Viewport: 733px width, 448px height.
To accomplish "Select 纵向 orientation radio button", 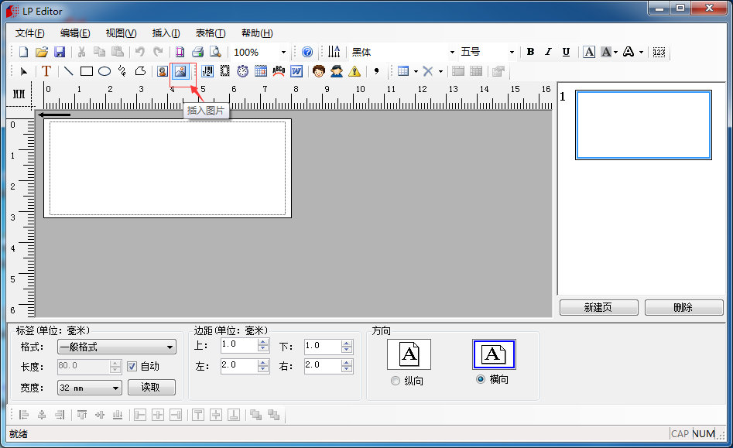I will 396,381.
